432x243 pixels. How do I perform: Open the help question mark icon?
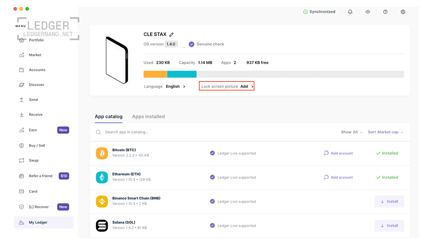click(x=385, y=12)
